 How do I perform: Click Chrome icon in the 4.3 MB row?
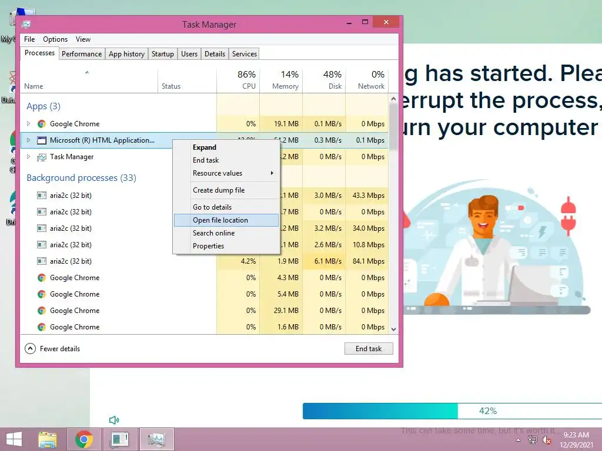[x=42, y=278]
